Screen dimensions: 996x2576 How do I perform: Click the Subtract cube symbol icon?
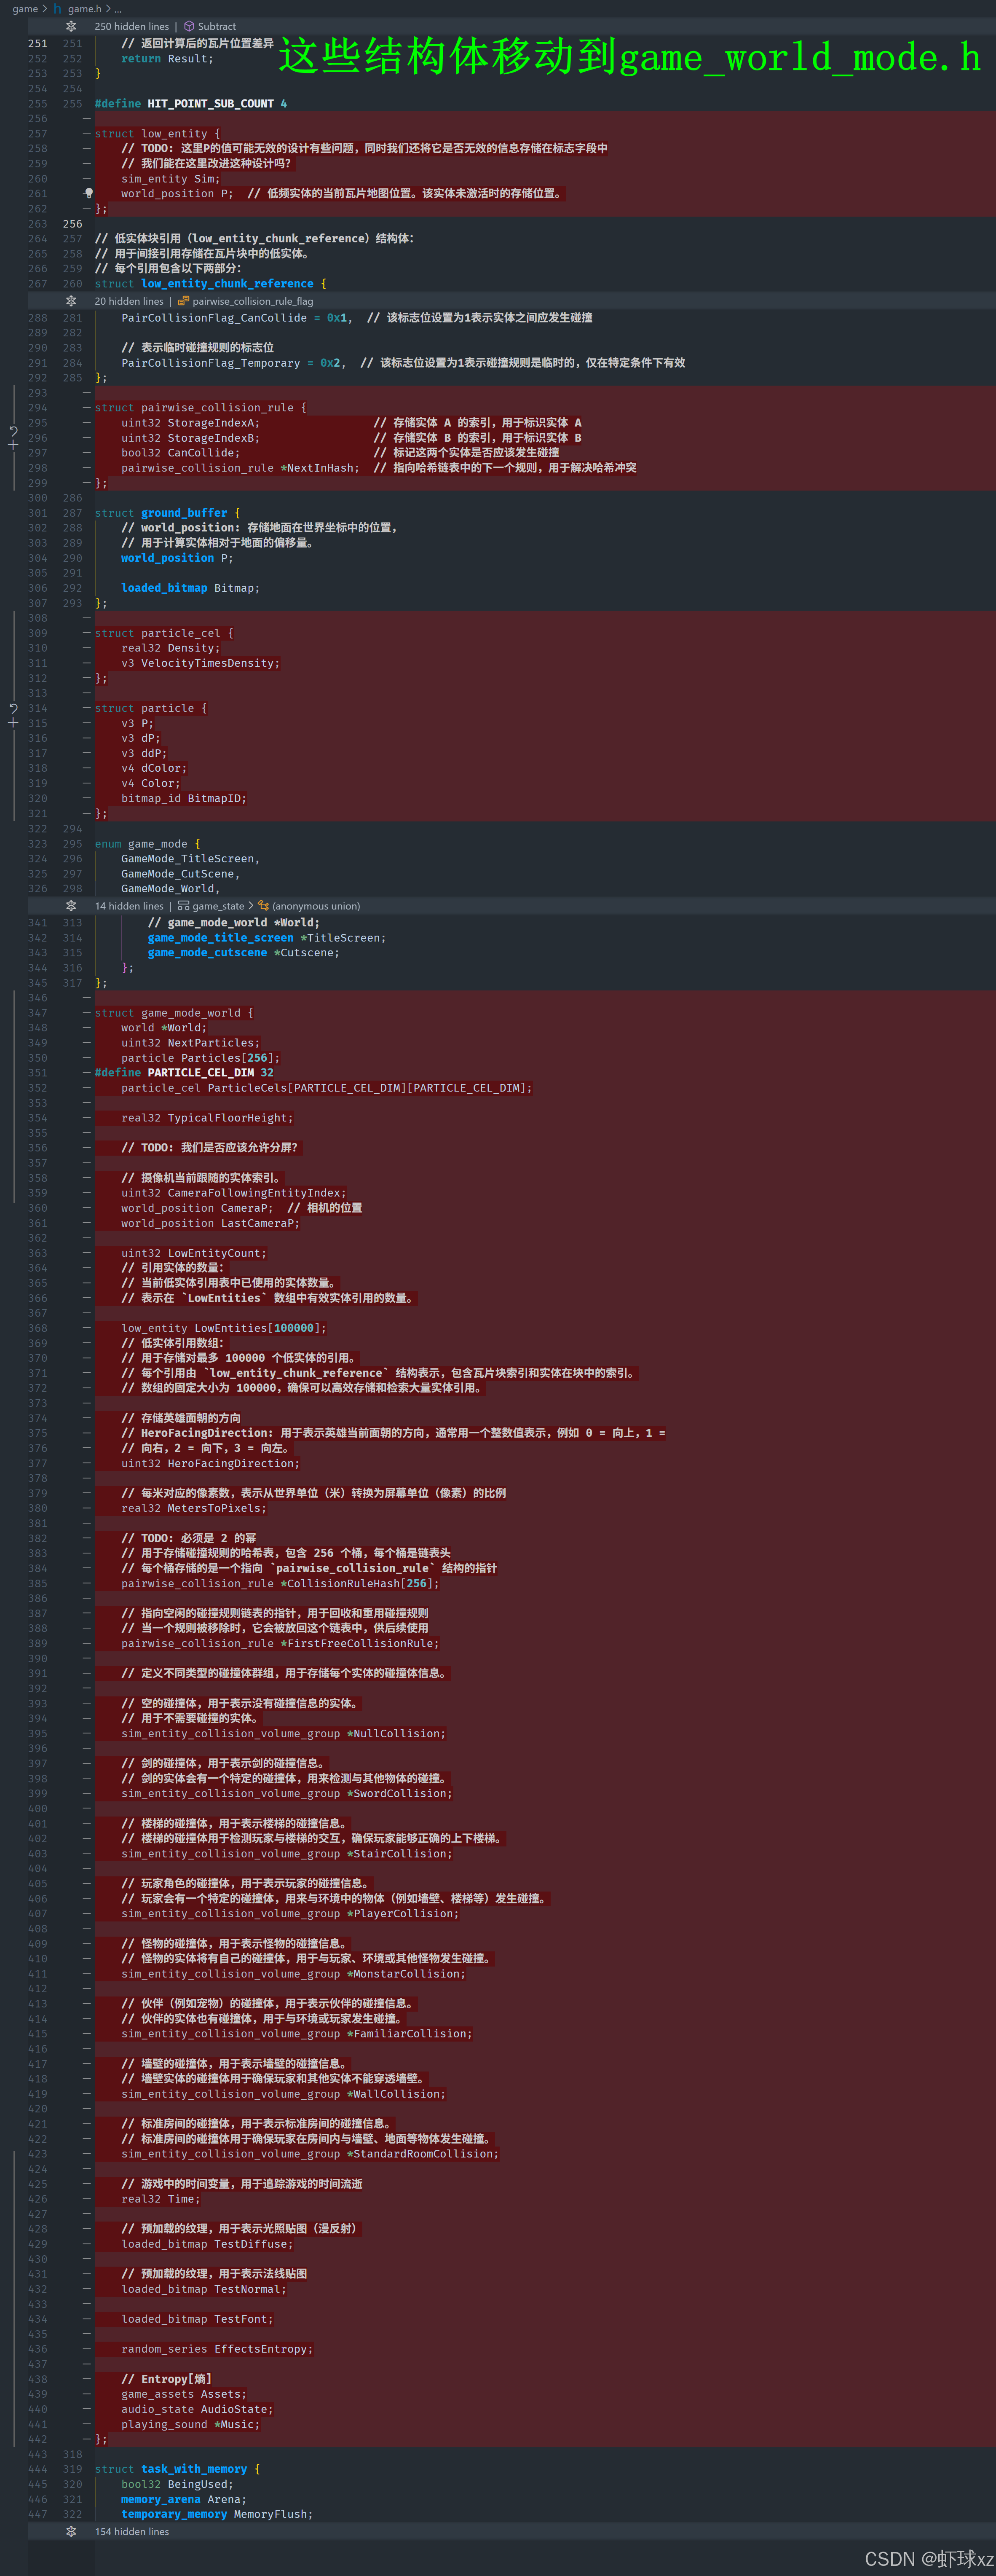[189, 27]
